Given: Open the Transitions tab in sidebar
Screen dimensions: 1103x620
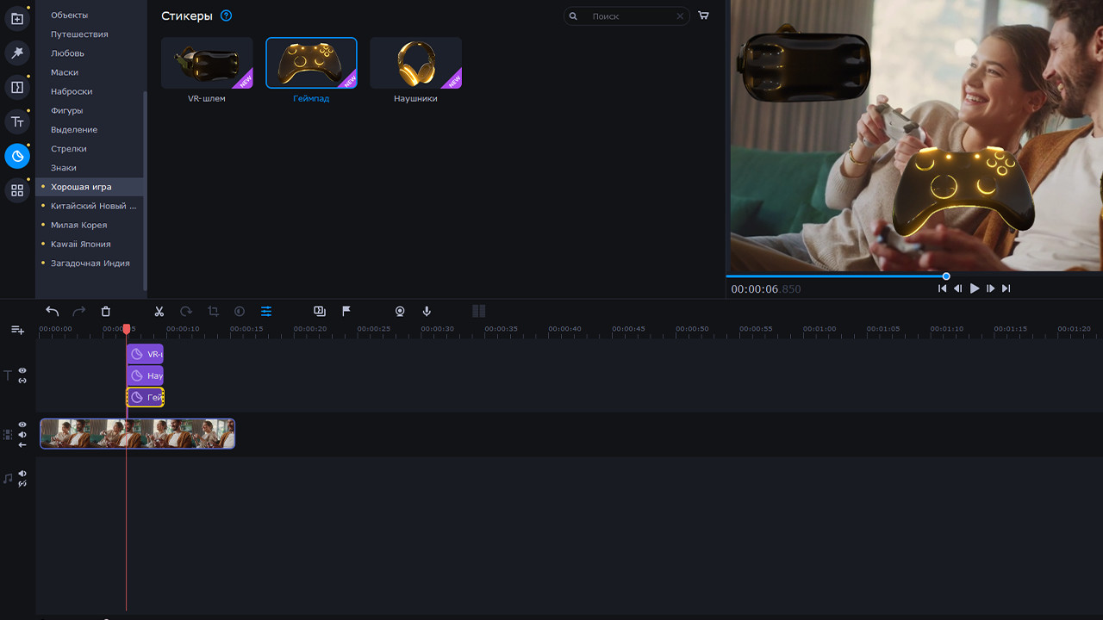Looking at the screenshot, I should (x=17, y=87).
